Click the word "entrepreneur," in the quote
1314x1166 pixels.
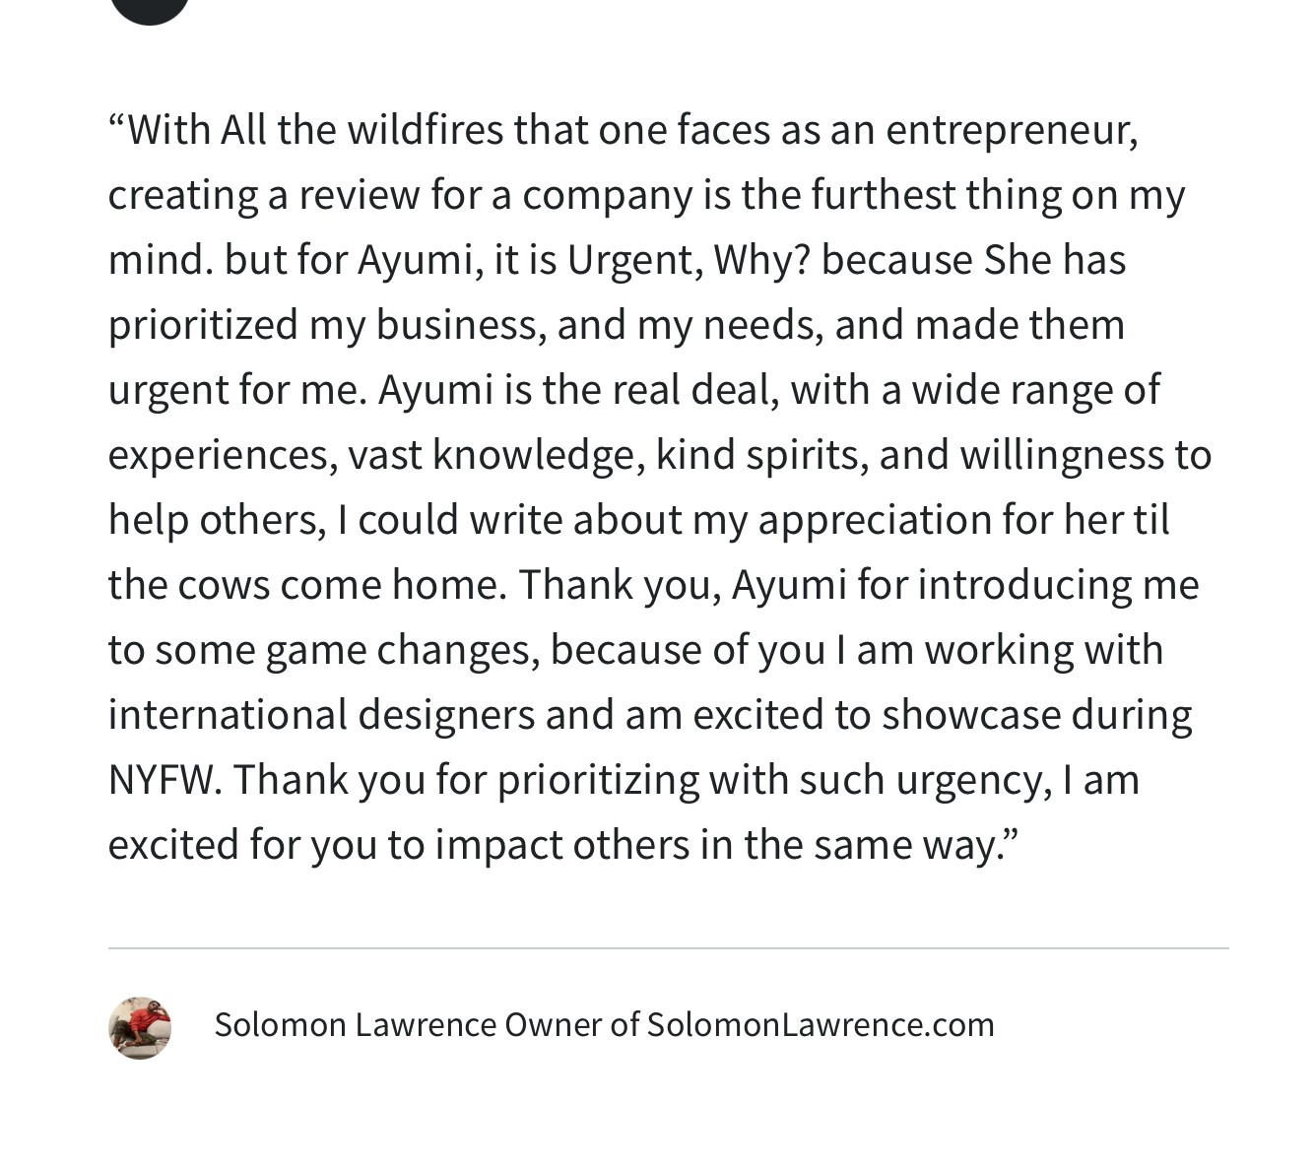click(1011, 130)
